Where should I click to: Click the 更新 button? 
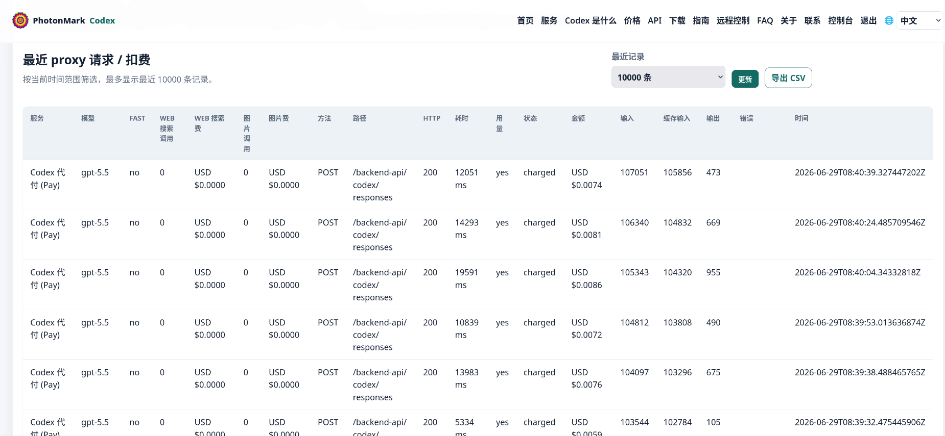click(745, 79)
